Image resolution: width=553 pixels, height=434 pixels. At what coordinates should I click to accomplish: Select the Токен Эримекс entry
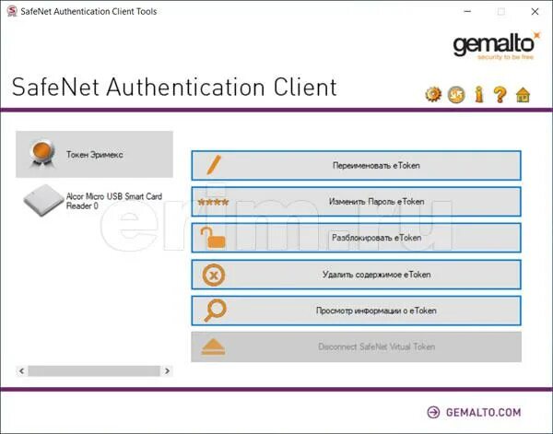(95, 154)
